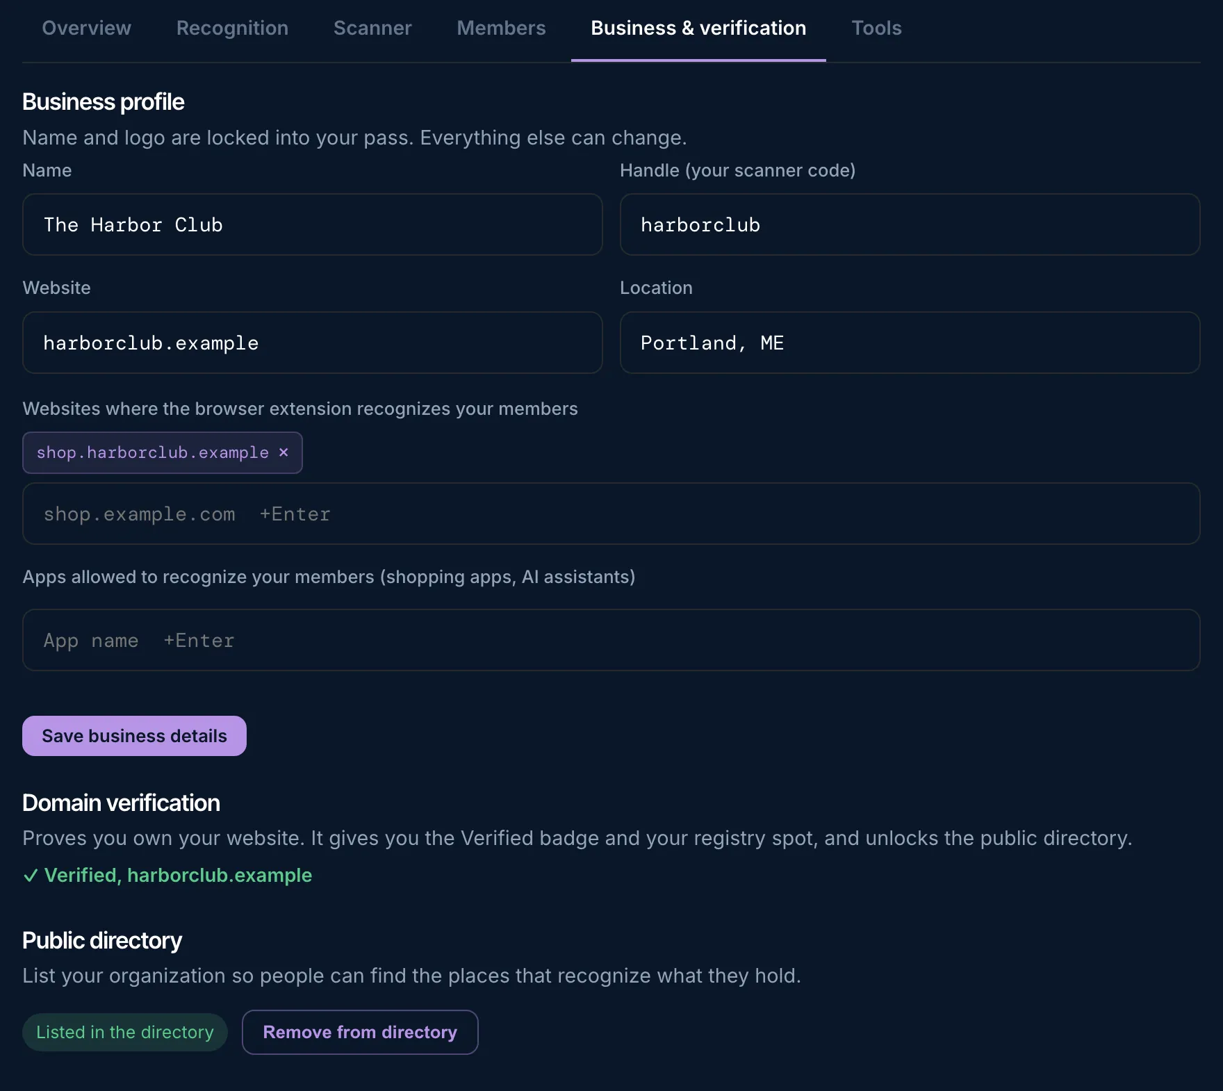Remove the shop.harborclub.example domain chip
This screenshot has height=1091, width=1223.
point(284,452)
